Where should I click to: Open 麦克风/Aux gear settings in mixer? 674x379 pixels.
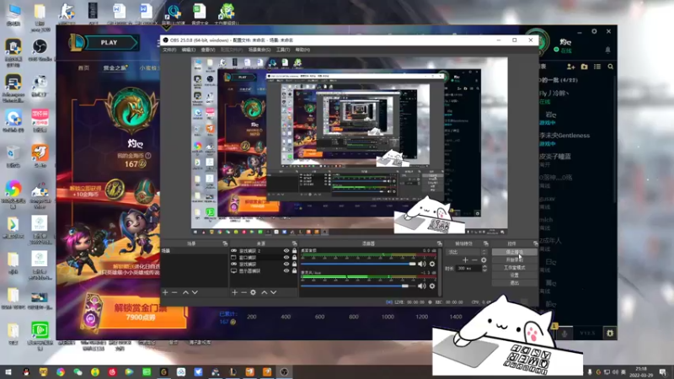coord(432,286)
